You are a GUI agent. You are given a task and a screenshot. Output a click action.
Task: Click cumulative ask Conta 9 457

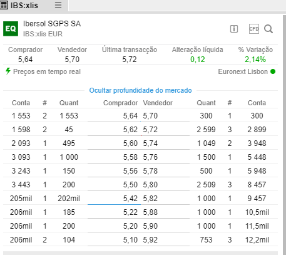[x=257, y=199]
